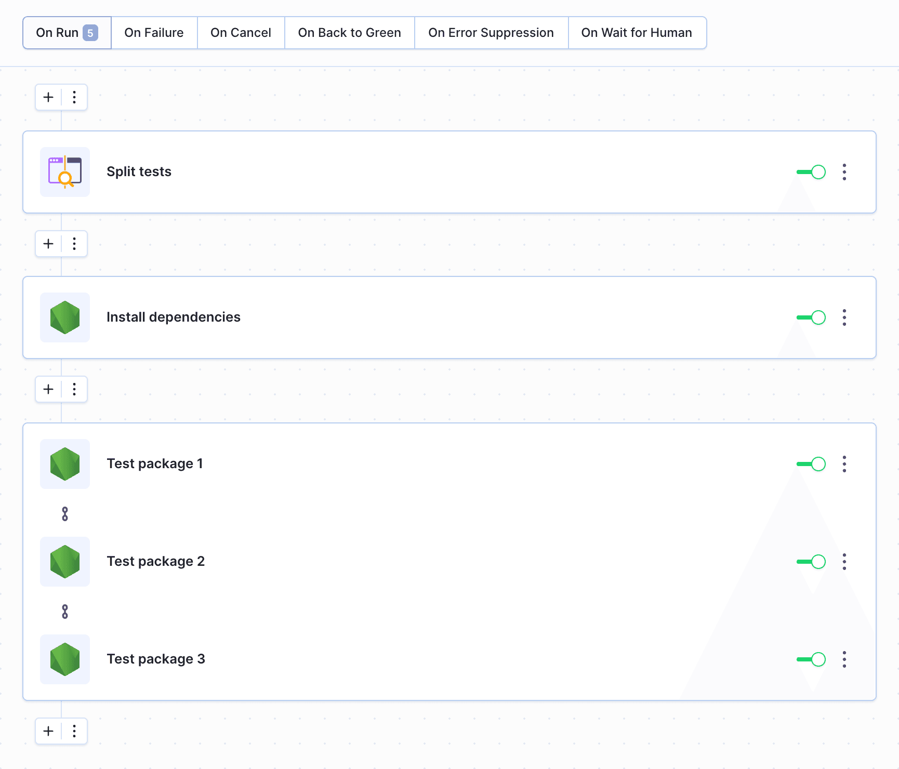The height and width of the screenshot is (769, 899).
Task: Switch to the On Failure tab
Action: point(154,32)
